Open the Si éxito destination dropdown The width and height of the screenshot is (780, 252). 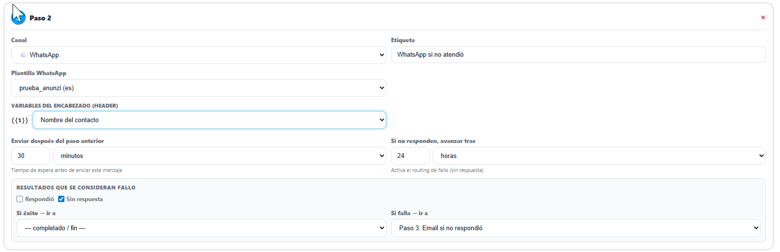point(201,228)
